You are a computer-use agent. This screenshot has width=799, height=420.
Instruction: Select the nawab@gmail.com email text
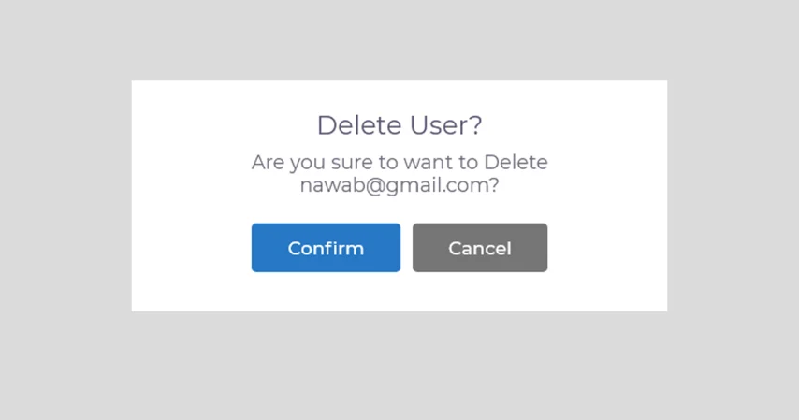(399, 185)
